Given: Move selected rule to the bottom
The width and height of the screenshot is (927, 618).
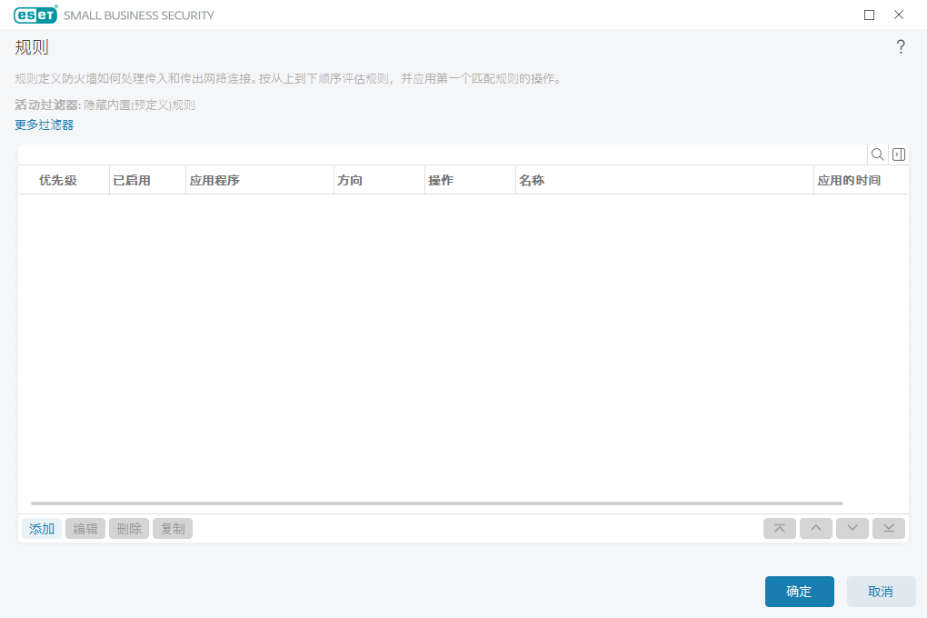Looking at the screenshot, I should click(888, 528).
